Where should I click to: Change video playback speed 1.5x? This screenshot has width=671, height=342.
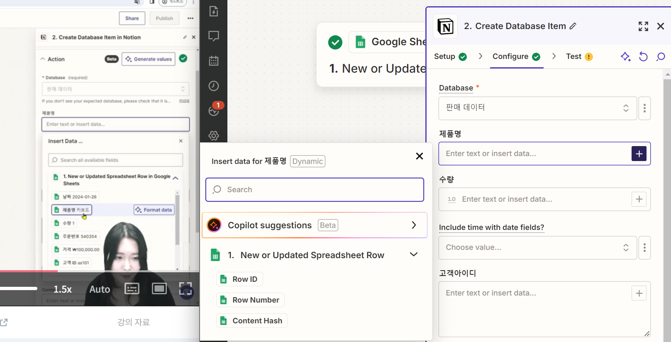[x=63, y=289]
